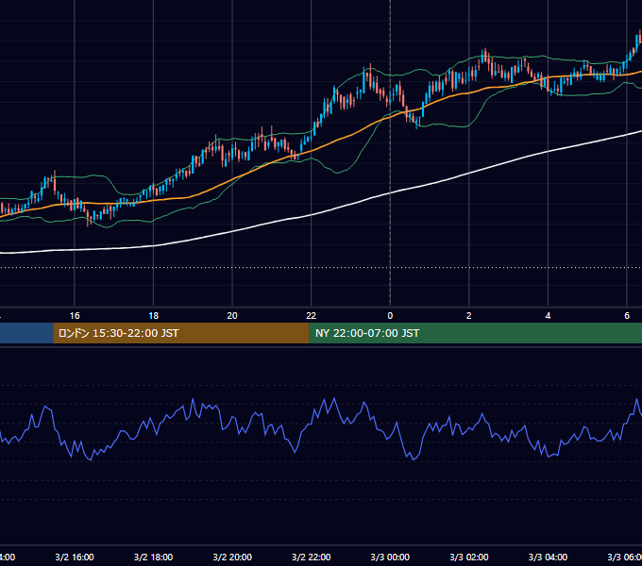642x566 pixels.
Task: Click time axis label 16 on price chart
Action: tap(75, 315)
